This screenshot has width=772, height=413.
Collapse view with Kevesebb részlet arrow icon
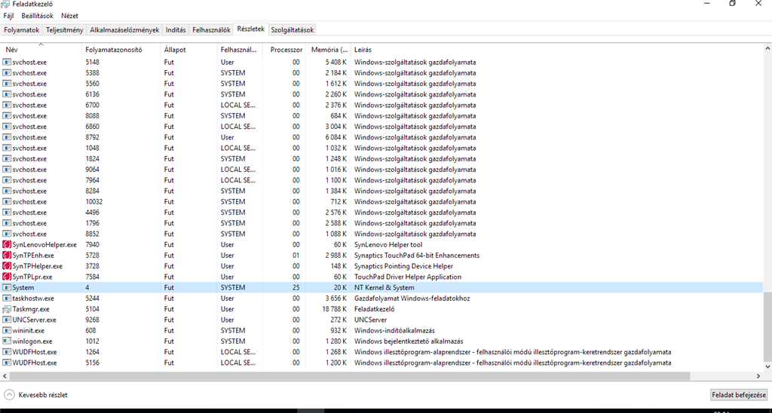pos(9,395)
